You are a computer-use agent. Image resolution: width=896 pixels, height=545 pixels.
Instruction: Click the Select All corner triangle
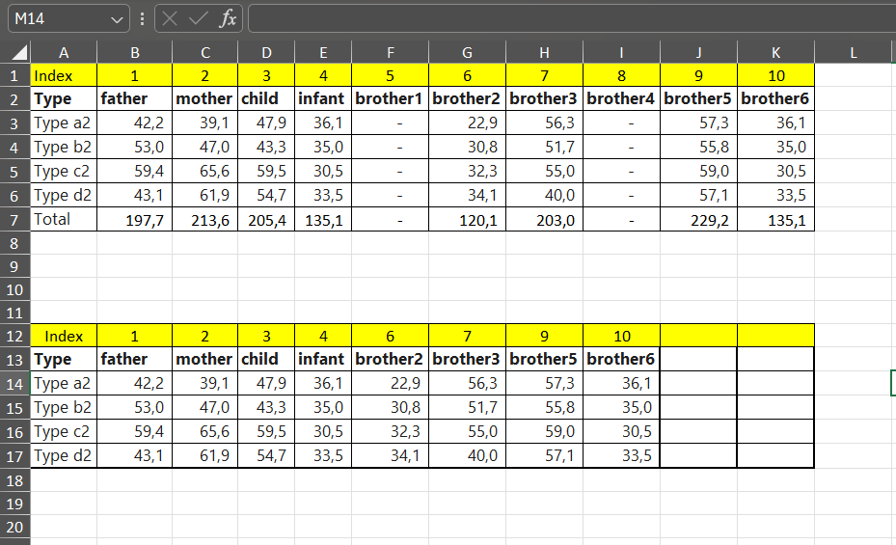(x=19, y=53)
